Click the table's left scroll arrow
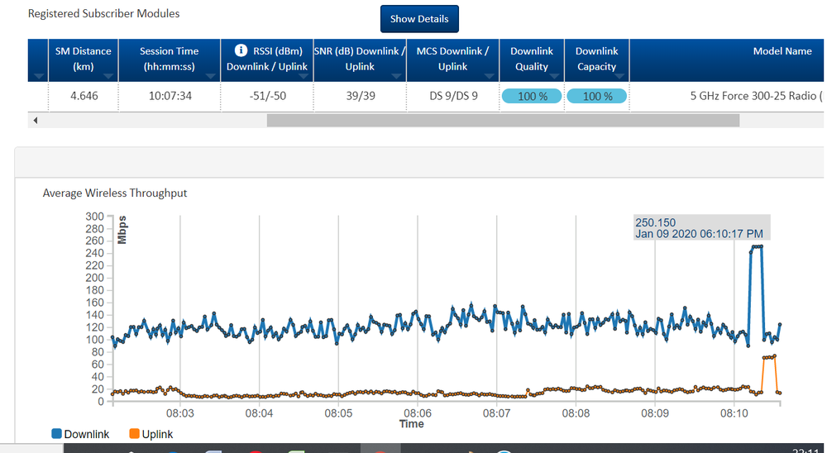This screenshot has height=453, width=827. (x=35, y=121)
